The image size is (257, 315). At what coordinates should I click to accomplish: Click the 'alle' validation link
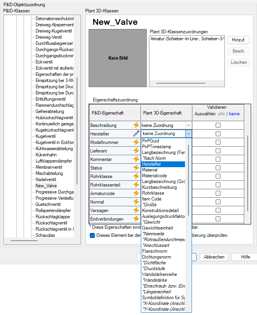(221, 114)
